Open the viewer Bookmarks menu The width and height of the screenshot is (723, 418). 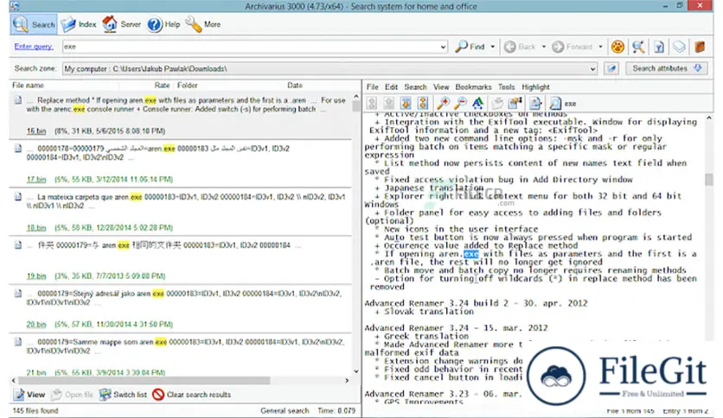coord(473,87)
